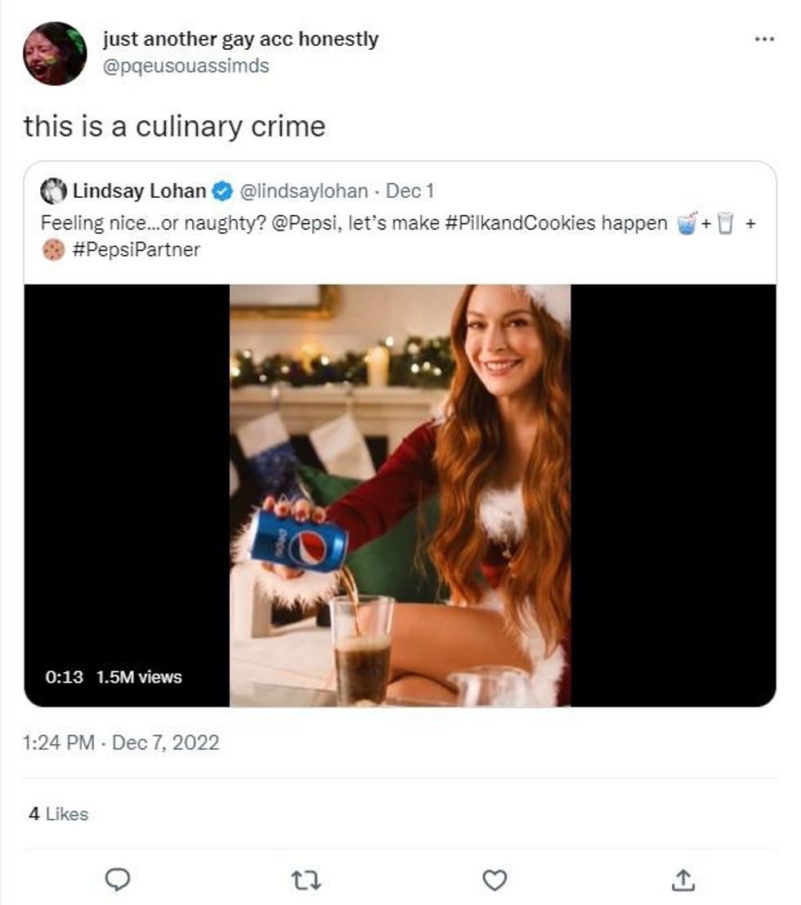801x905 pixels.
Task: Open the "Dec 1" quoted tweet date
Action: coord(409,191)
